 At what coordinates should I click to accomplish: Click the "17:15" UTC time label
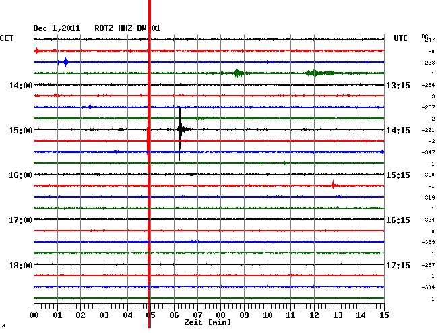[x=398, y=265]
